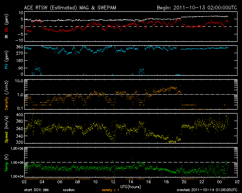Click the 'created: 2011-10-14 01:06:05UTC' text
Image resolution: width=242 pixels, height=193 pixels.
[207, 190]
